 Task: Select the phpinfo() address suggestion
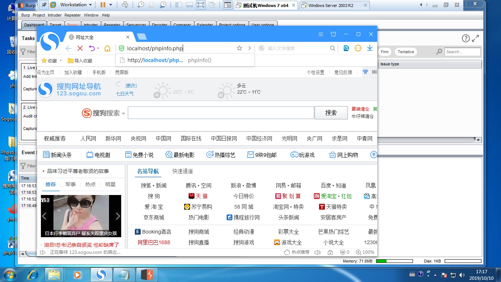[x=185, y=60]
